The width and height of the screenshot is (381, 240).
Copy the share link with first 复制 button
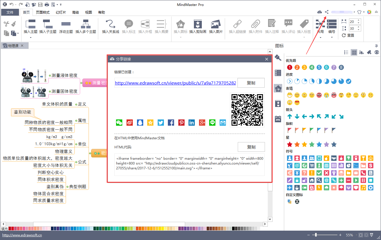[x=251, y=83]
